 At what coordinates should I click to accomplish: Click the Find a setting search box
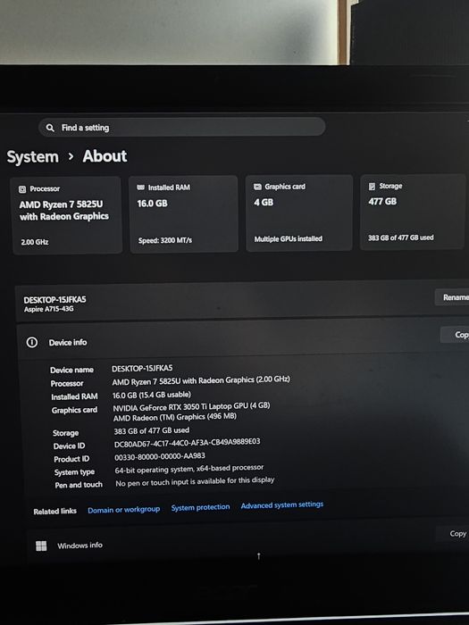(182, 127)
